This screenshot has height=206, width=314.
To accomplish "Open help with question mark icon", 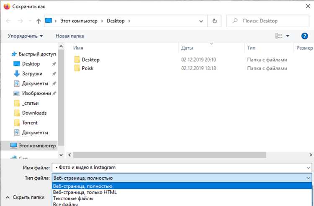I will click(304, 36).
